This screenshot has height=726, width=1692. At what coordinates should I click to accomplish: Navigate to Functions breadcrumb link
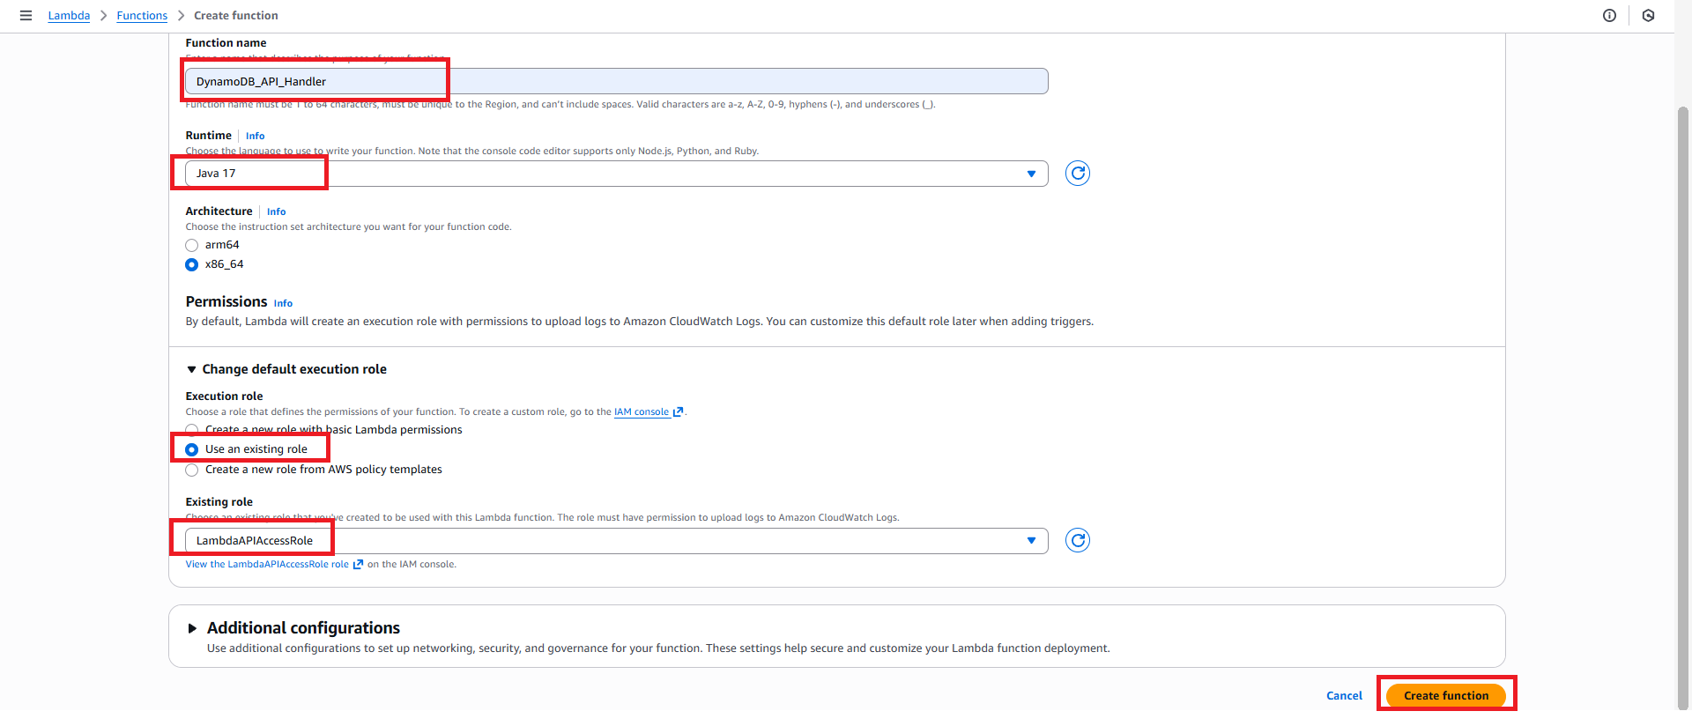[x=142, y=16]
